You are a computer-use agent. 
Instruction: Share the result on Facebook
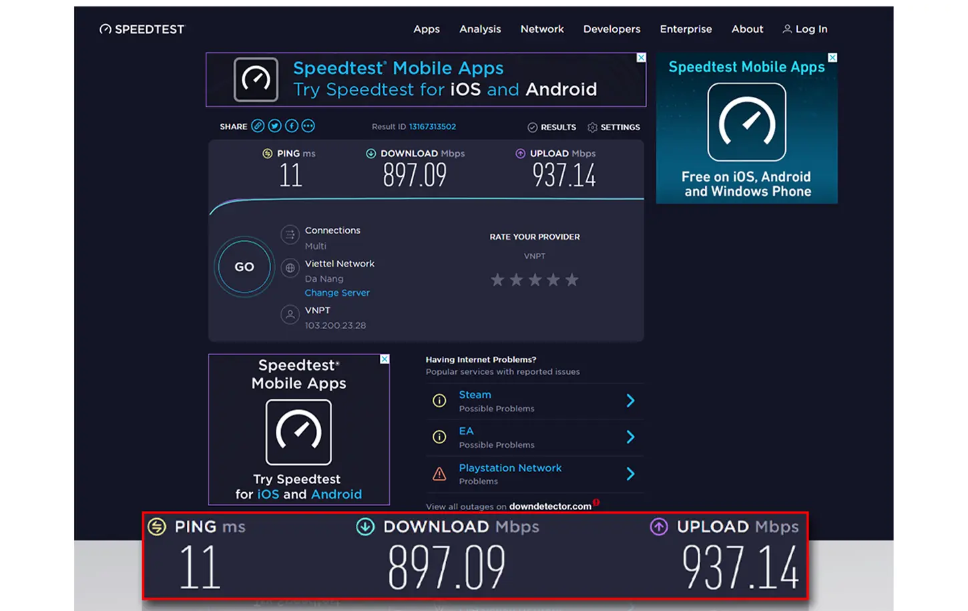coord(292,126)
